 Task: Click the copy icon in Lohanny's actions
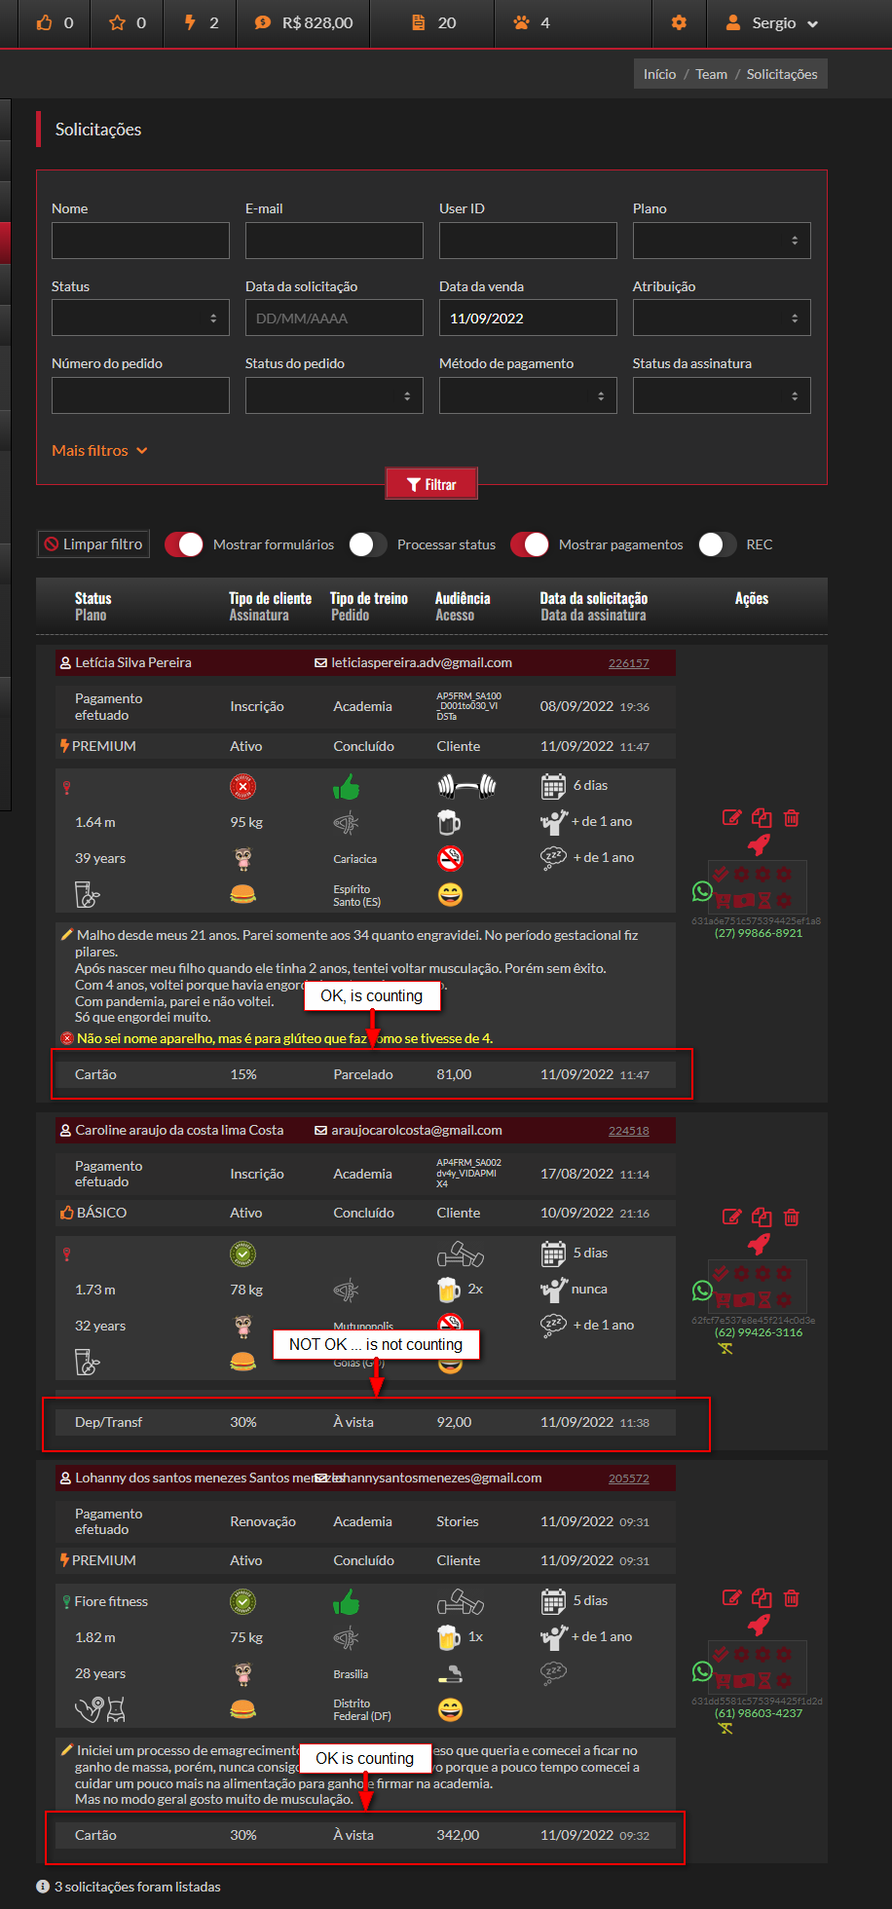[x=762, y=1598]
